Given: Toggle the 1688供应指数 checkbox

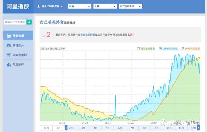Looking at the screenshot, I should pyautogui.click(x=183, y=48).
